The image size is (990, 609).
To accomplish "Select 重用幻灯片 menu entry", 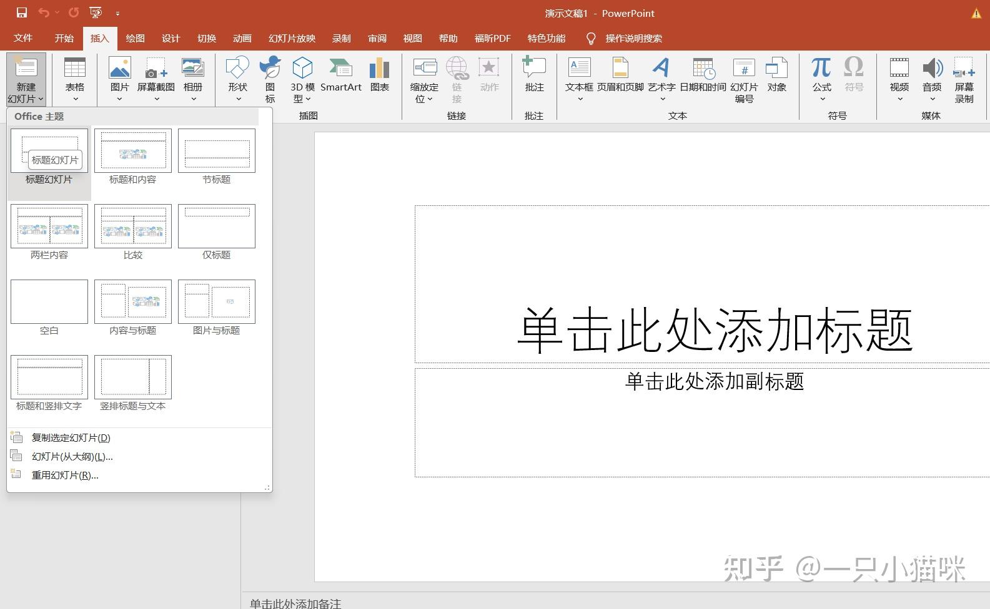I will point(65,475).
